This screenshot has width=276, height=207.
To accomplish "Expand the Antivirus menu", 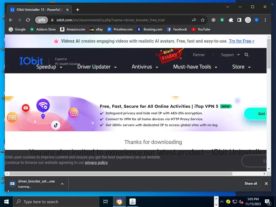I will 145,67.
